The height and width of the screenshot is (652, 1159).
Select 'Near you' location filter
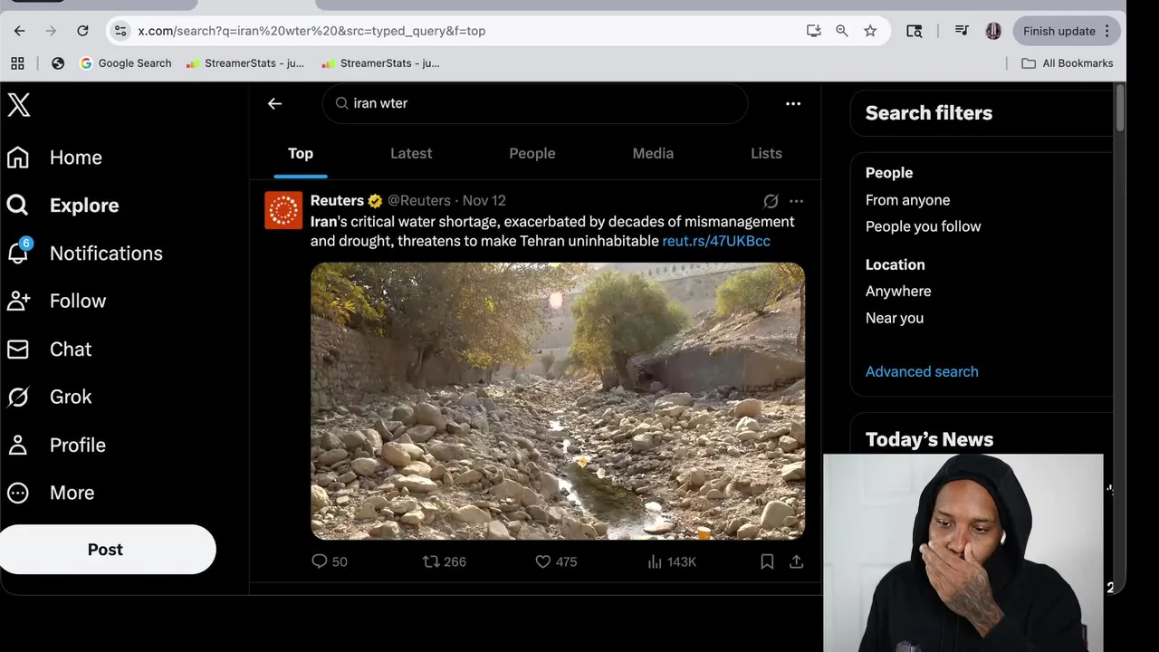(x=894, y=318)
